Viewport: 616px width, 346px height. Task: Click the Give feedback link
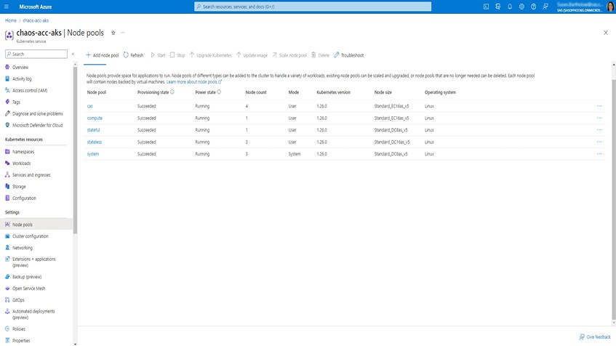595,337
